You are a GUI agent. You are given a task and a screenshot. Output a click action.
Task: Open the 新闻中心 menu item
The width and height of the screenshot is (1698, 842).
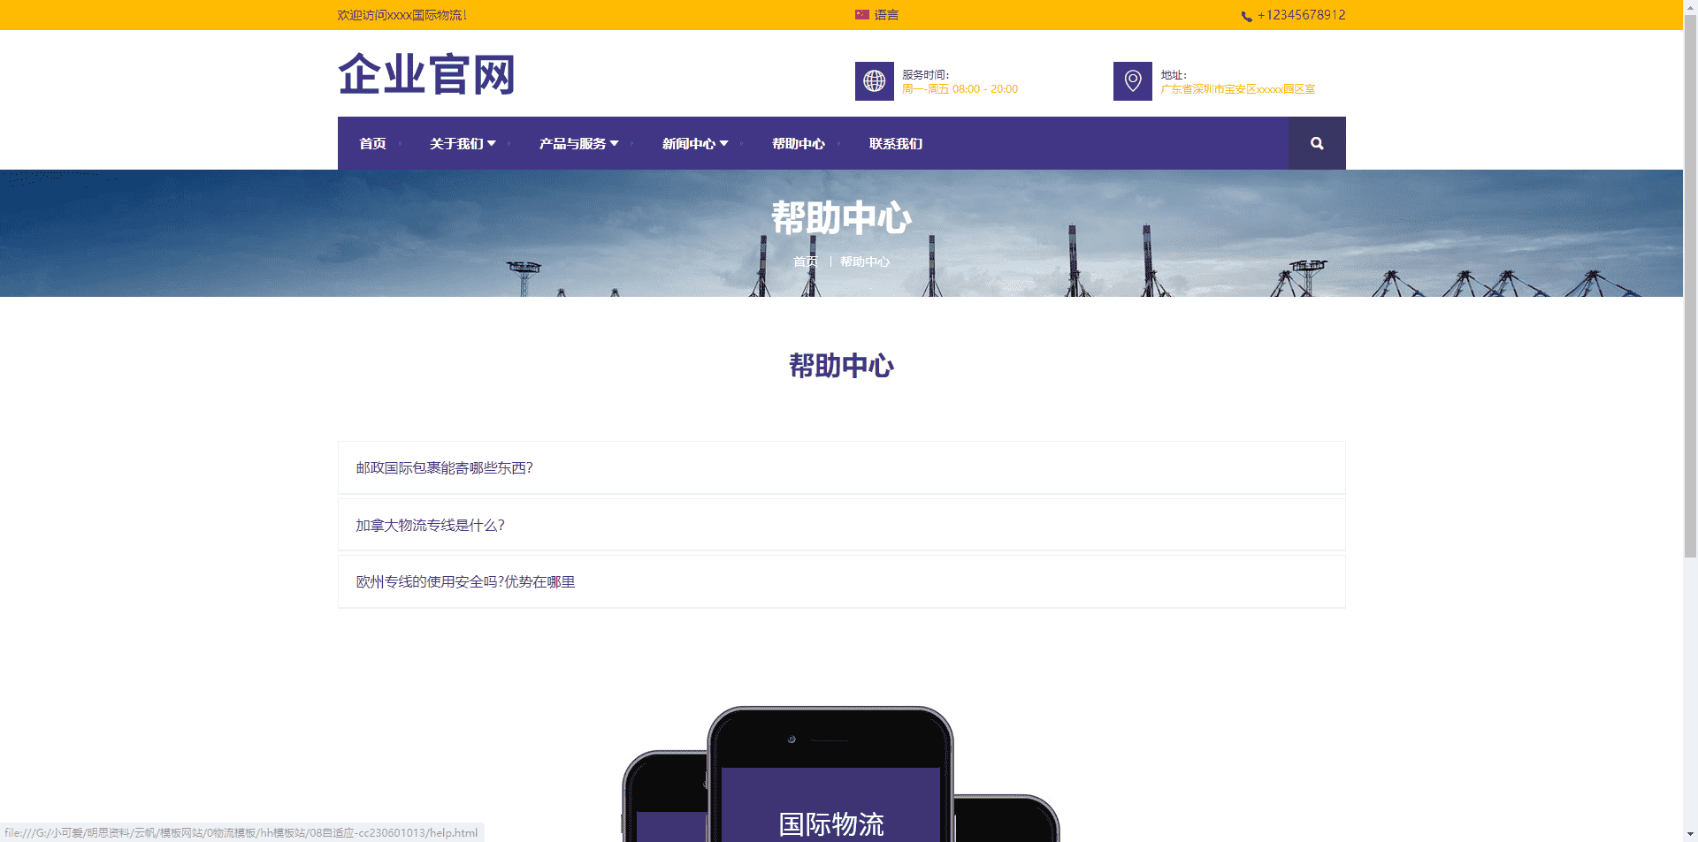click(689, 143)
